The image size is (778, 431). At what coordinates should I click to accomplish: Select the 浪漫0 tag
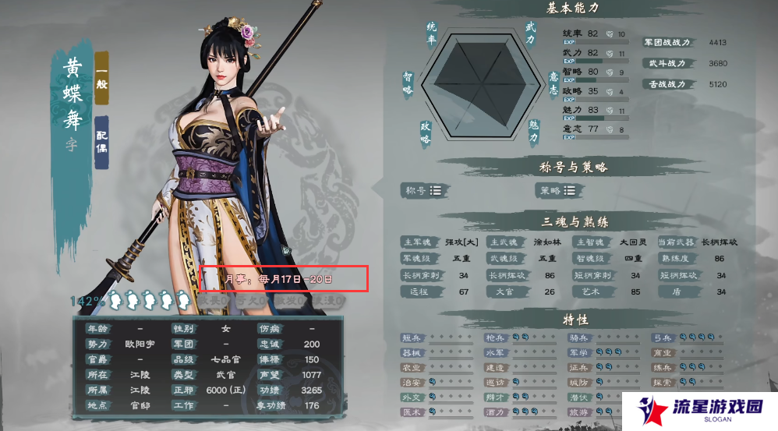(328, 301)
